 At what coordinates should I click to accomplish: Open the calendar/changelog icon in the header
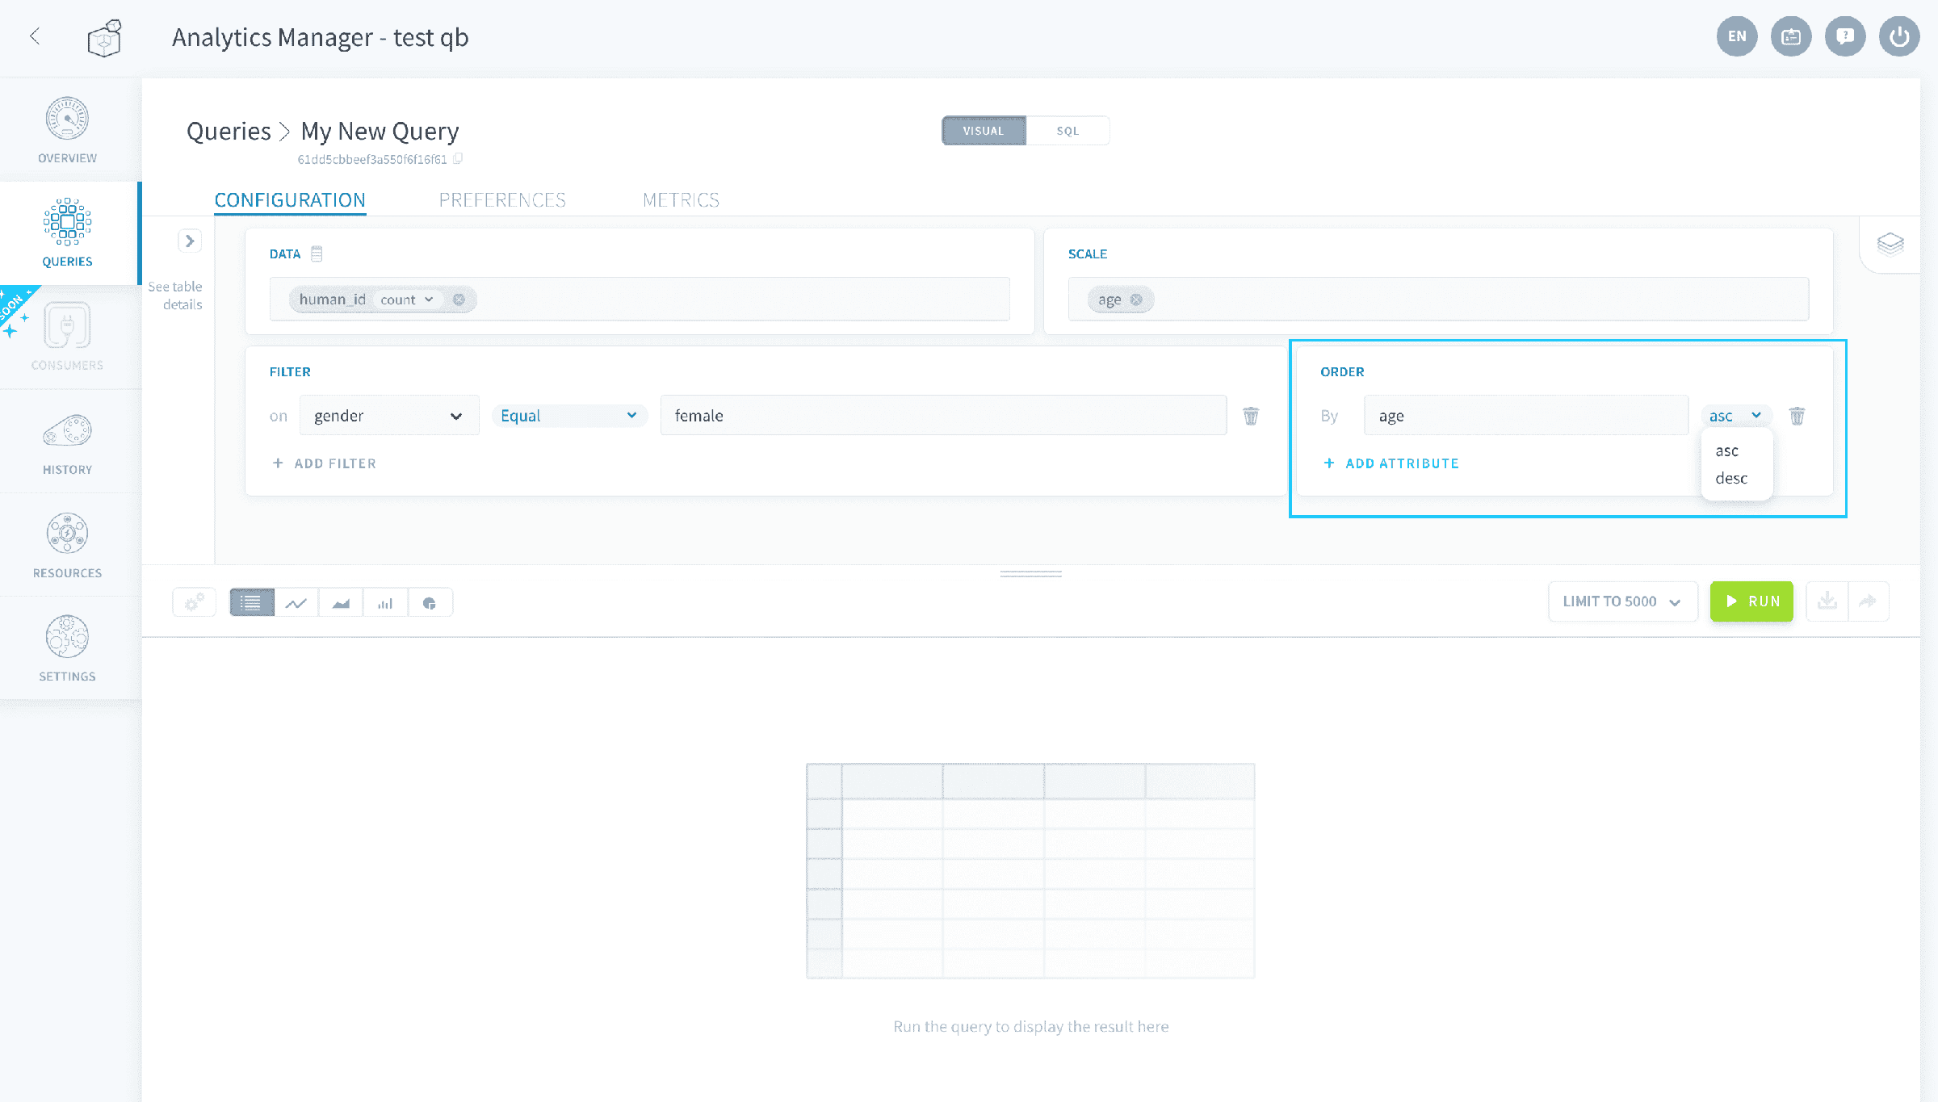point(1791,36)
